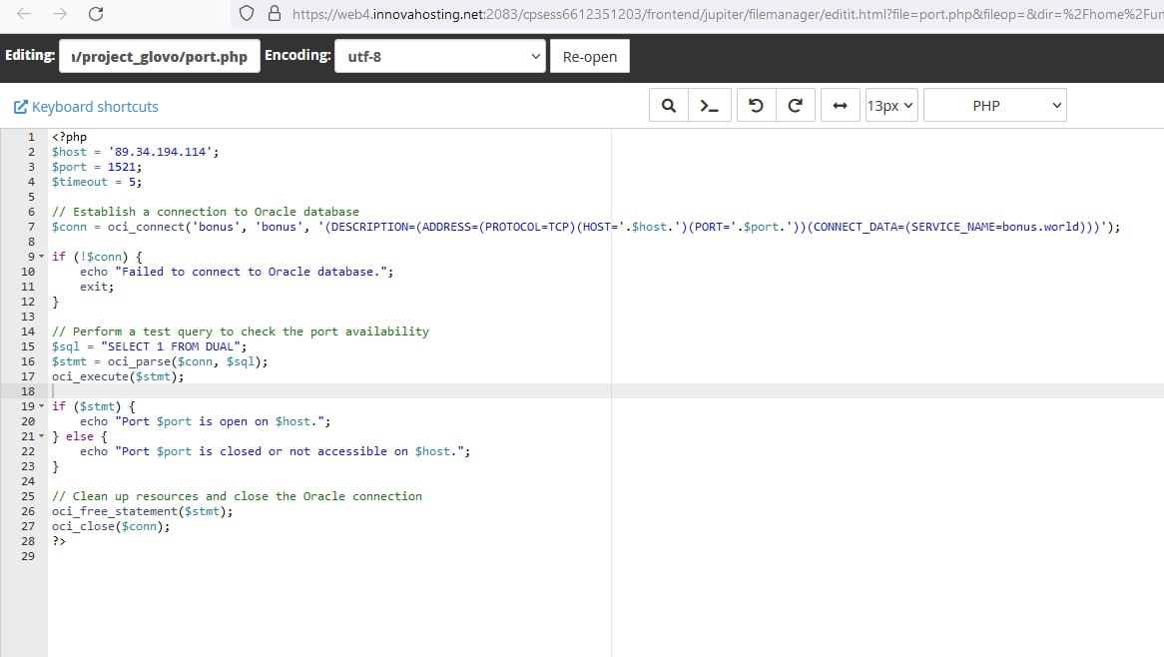Reload the page with the refresh icon
1164x657 pixels.
[x=96, y=13]
